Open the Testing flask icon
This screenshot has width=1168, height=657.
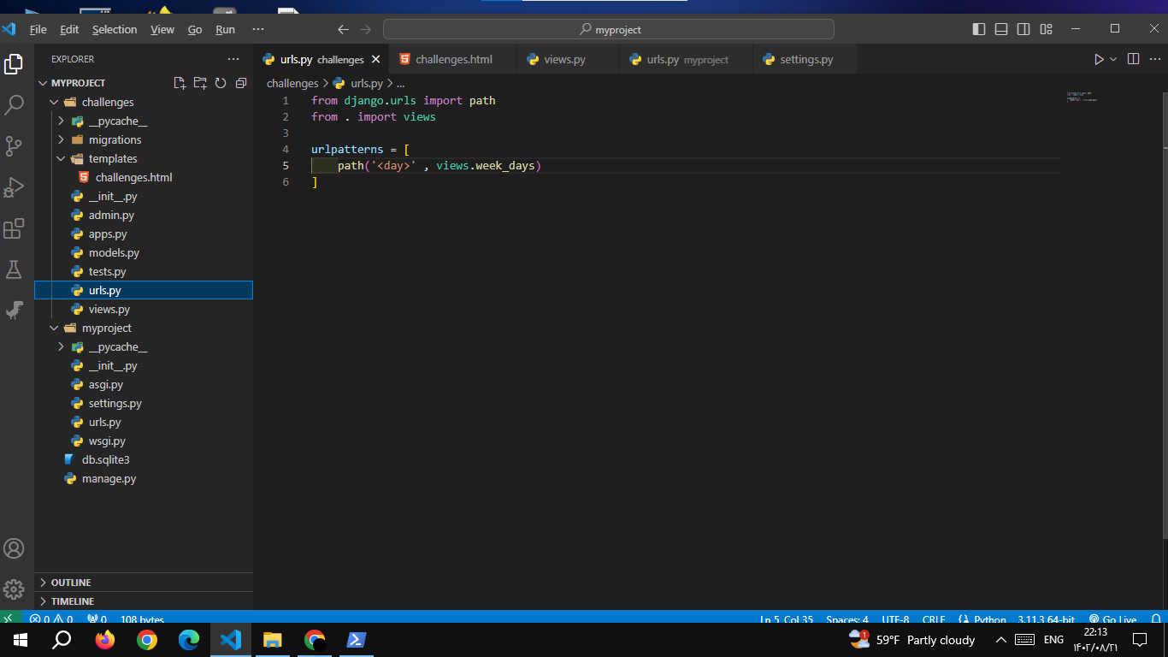coord(14,269)
